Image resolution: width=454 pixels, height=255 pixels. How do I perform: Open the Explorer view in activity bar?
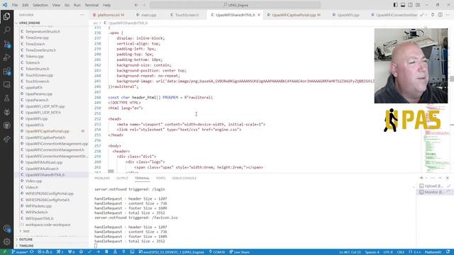[x=6, y=16]
